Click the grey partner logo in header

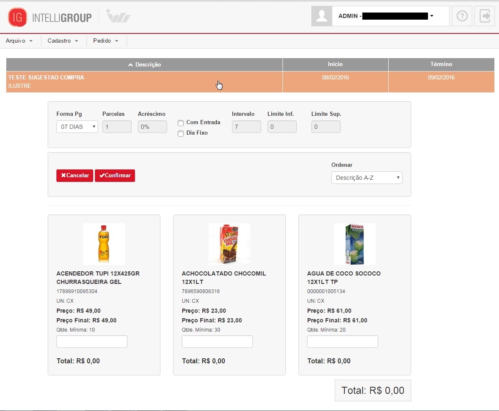pos(118,16)
